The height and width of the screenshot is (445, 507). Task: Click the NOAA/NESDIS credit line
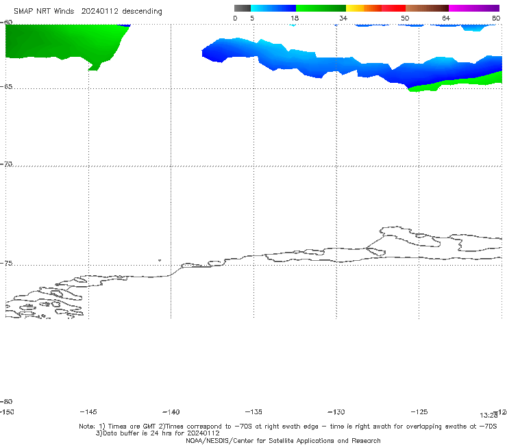(283, 441)
